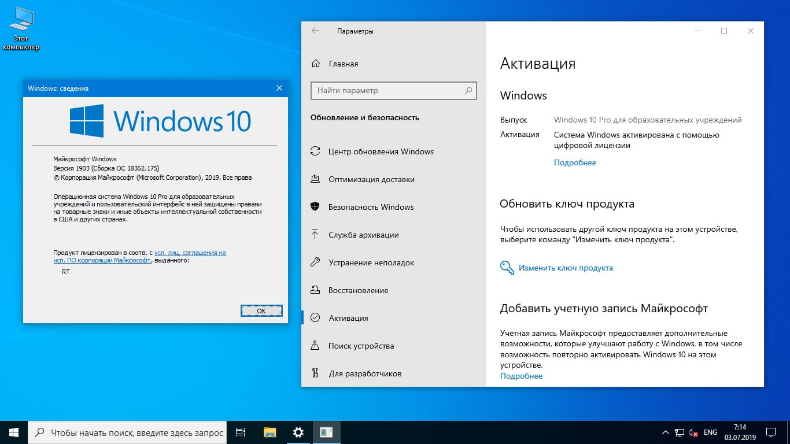Click the Оптимизация доставки icon
The image size is (790, 444).
point(315,179)
